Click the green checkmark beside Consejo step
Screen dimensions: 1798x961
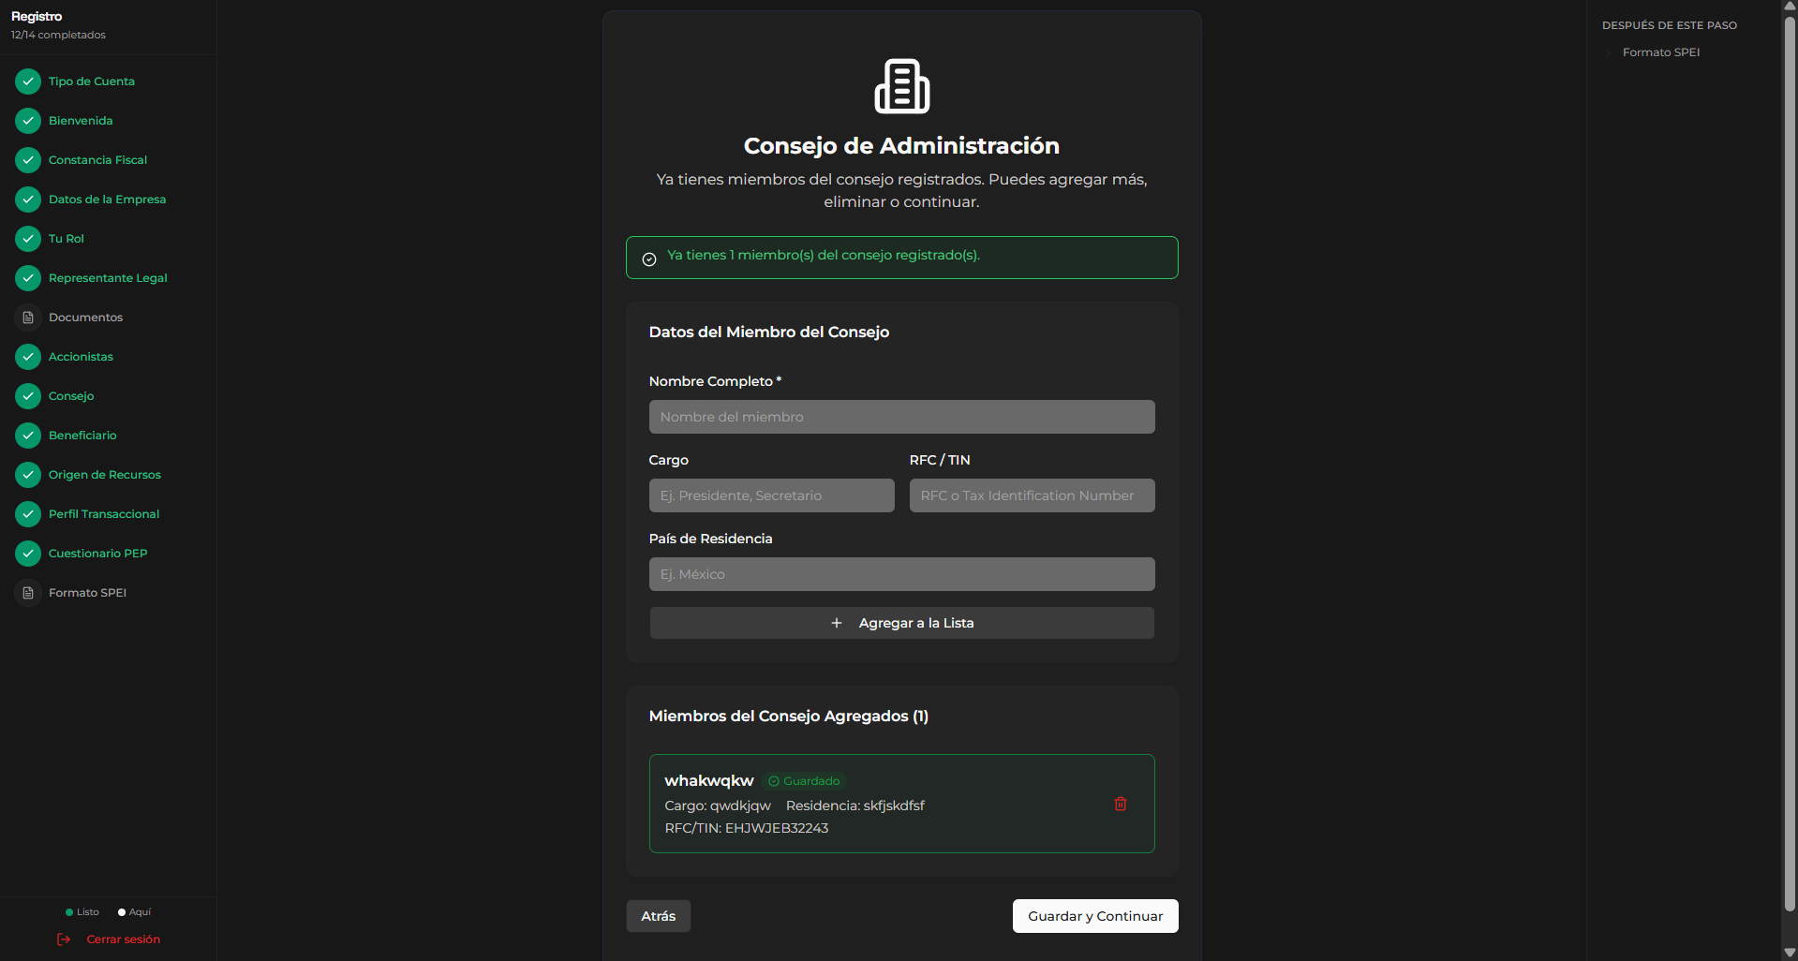coord(28,396)
